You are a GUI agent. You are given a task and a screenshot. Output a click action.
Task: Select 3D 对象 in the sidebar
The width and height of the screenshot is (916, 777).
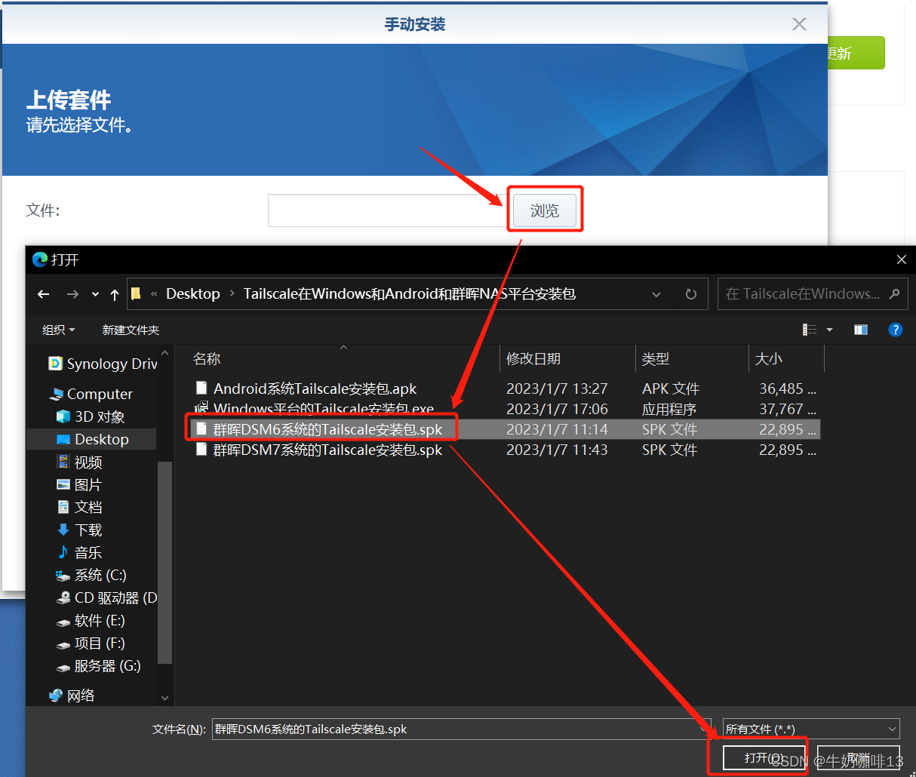(x=91, y=416)
